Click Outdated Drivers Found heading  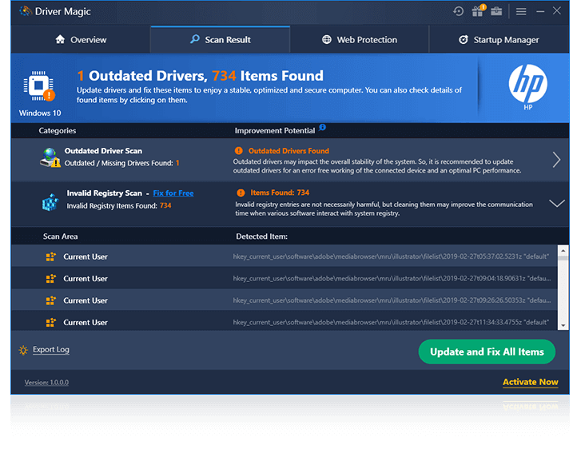pyautogui.click(x=289, y=151)
